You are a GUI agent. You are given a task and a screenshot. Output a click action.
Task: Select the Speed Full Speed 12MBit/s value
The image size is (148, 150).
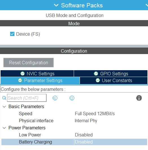(x=95, y=113)
